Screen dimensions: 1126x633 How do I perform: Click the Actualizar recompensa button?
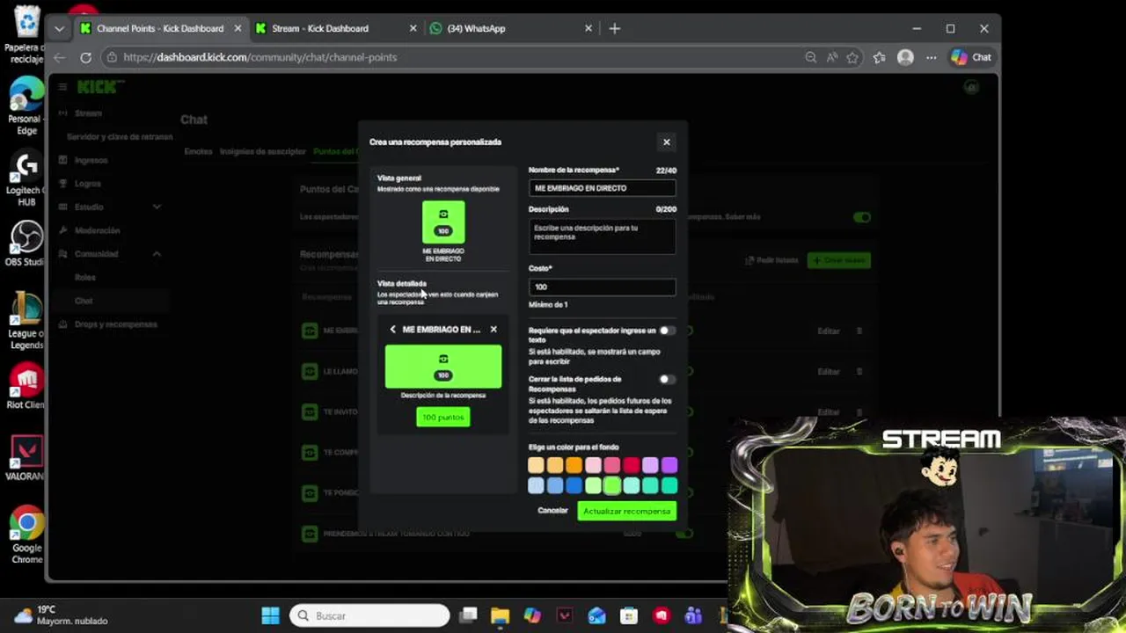(x=626, y=511)
